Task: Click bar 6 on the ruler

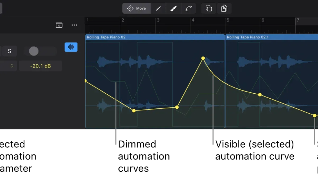Action: pyautogui.click(x=263, y=20)
